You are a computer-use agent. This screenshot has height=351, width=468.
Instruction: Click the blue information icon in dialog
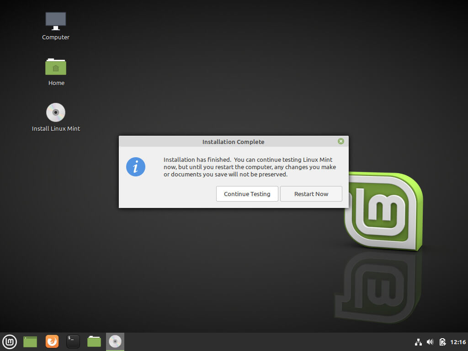click(x=135, y=167)
